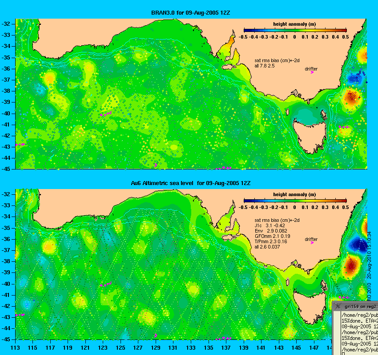
Task: Click the latitude label '-42' in the Au6 panel
Action: coord(6,306)
